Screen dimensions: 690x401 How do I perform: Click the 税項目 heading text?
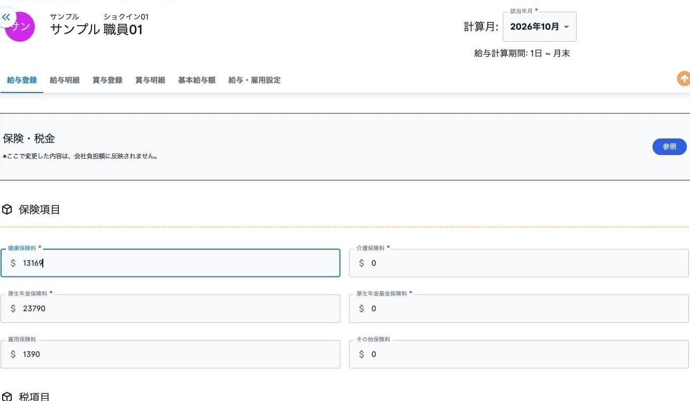point(34,397)
